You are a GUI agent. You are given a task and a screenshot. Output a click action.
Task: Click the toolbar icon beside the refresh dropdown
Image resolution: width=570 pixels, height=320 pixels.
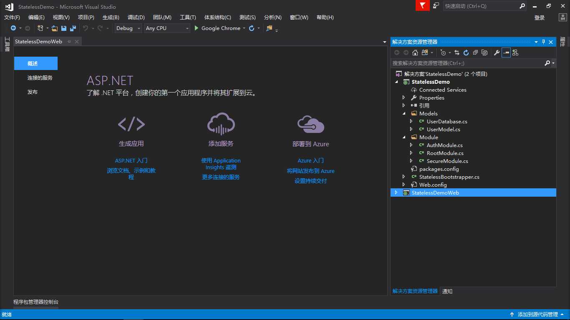269,28
